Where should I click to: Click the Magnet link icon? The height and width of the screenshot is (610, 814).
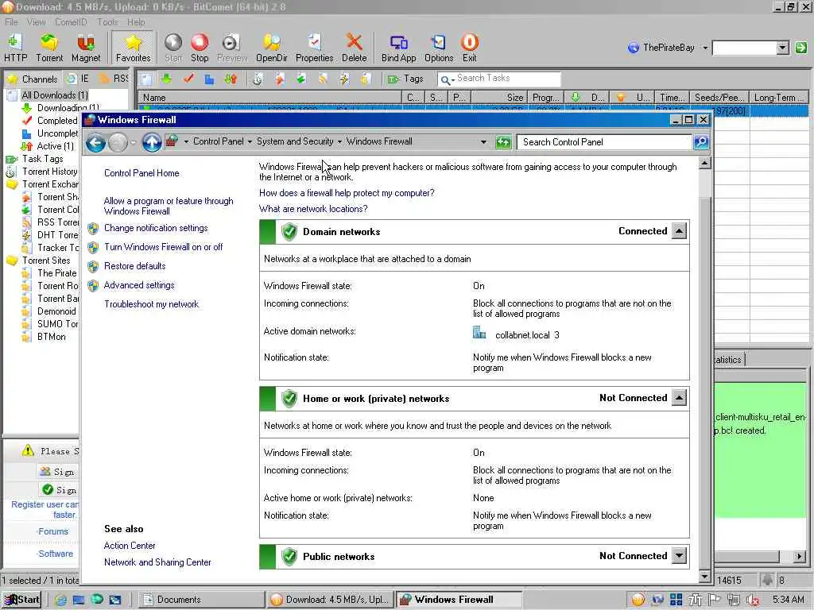tap(86, 48)
